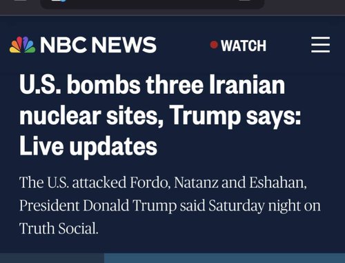
Task: Open the U.S. bombs Iranian sites headline
Action: tap(160, 115)
